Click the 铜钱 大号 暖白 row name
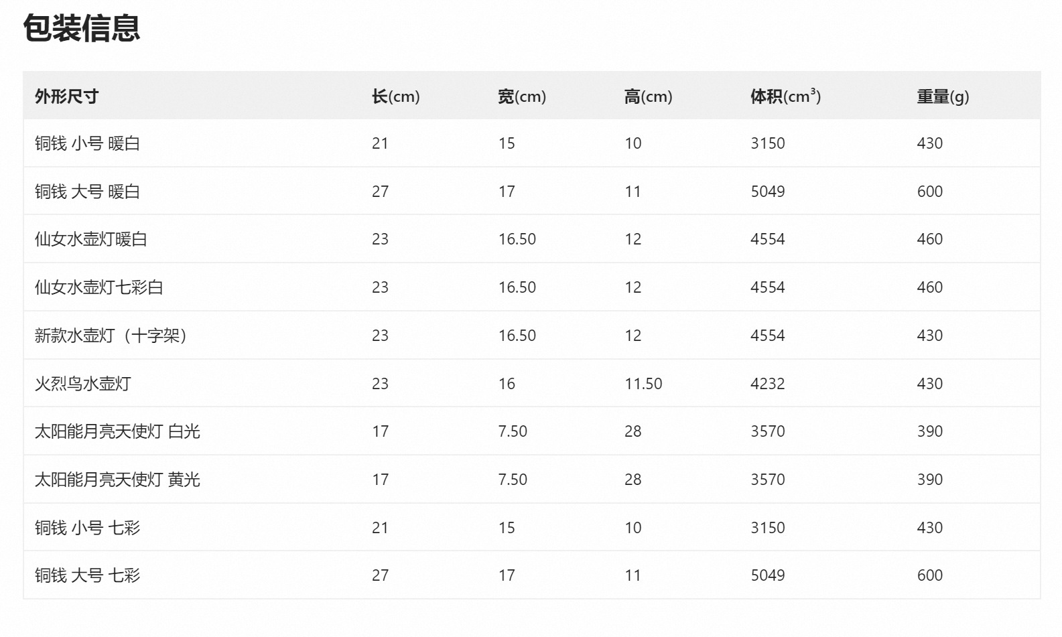 87,192
